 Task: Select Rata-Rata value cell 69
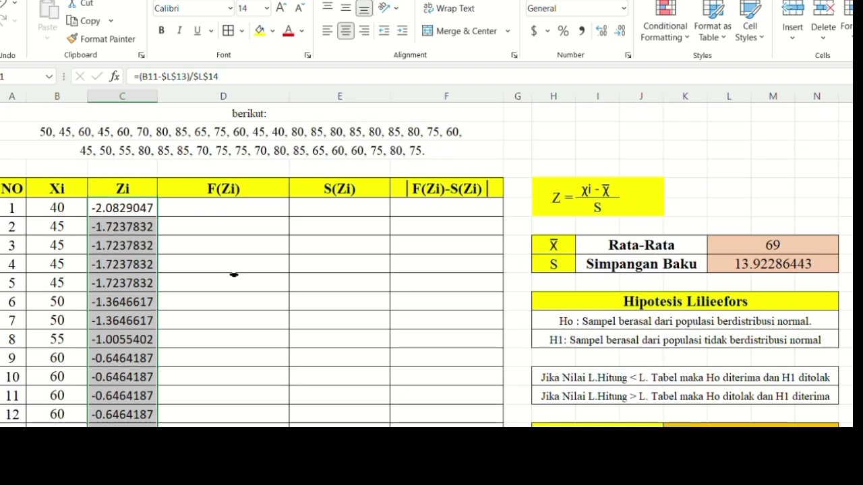[773, 245]
